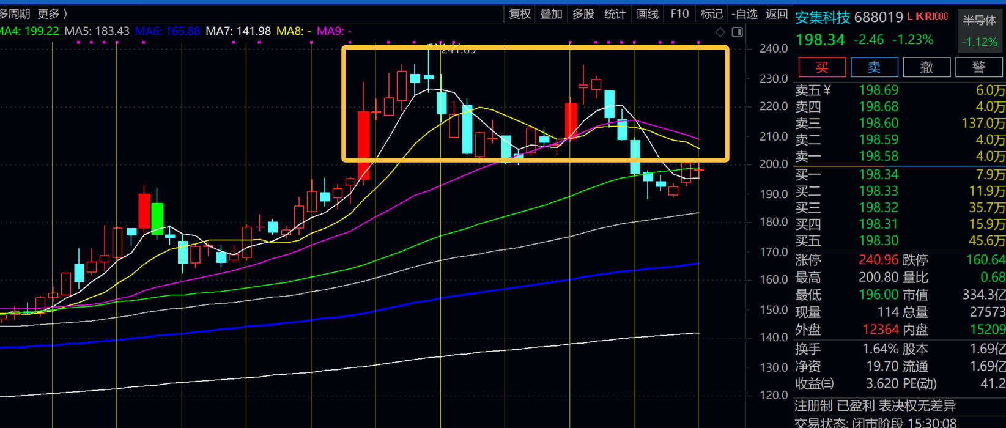Image resolution: width=1006 pixels, height=428 pixels.
Task: Click the ¥ icon beside 卖五
Action: tap(827, 90)
